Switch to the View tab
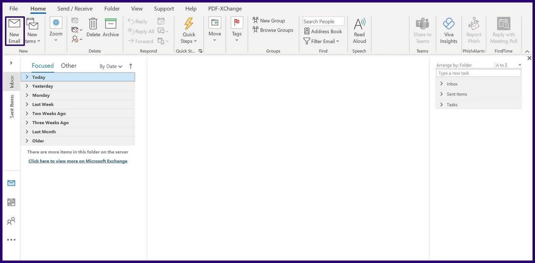This screenshot has height=263, width=535. (x=137, y=8)
